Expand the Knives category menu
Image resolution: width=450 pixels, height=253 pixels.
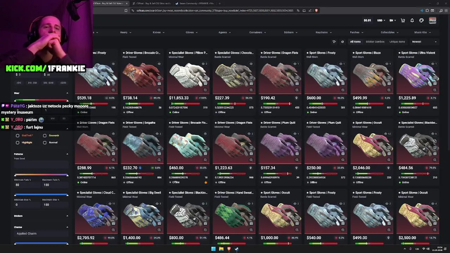(x=158, y=32)
